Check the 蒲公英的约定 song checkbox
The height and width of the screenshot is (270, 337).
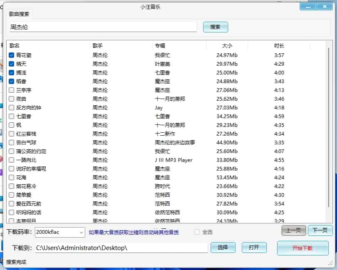[11, 151]
